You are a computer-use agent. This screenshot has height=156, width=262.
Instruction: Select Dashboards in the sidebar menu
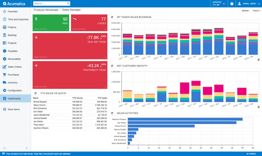(x=14, y=98)
